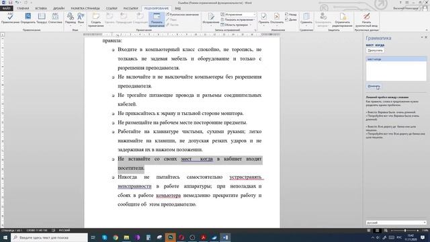Open Skype from the taskbar
430x242 pixels.
click(105, 237)
